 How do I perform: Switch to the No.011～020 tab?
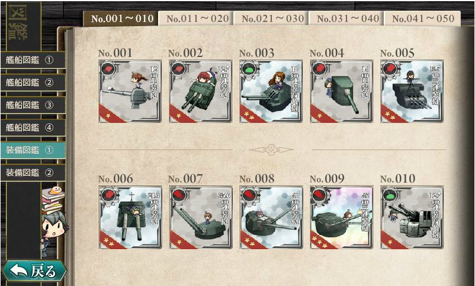pos(195,18)
